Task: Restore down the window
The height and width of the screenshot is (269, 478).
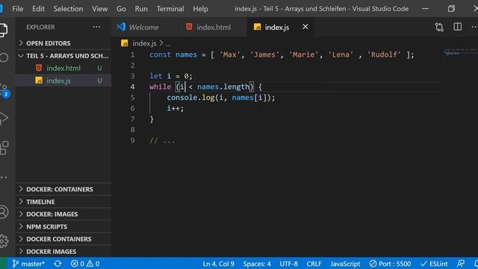Action: 451,8
